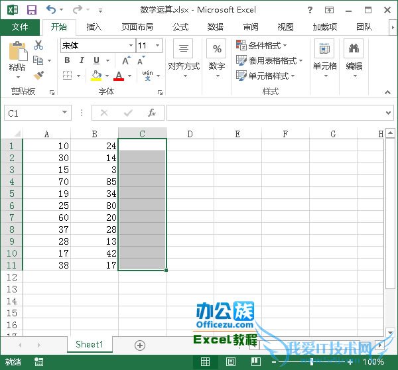Toggle Underline formatting

pos(94,60)
